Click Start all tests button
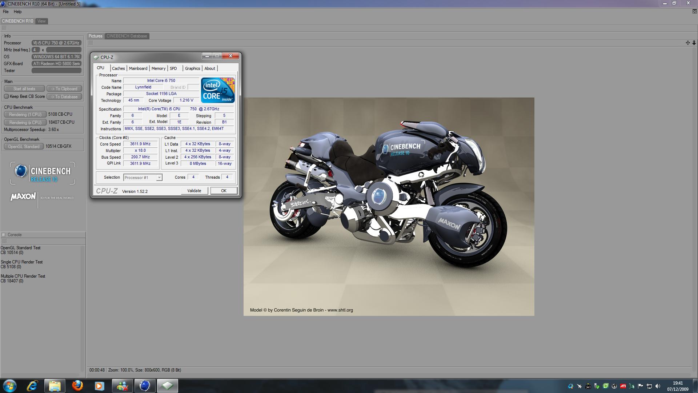 (x=24, y=89)
